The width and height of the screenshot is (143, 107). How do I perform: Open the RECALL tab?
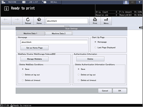click(51, 2)
